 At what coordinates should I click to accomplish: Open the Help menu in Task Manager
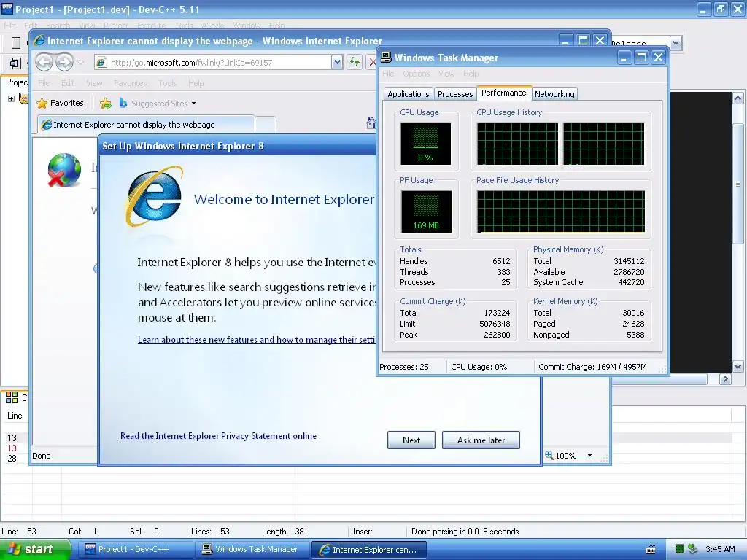click(x=471, y=74)
